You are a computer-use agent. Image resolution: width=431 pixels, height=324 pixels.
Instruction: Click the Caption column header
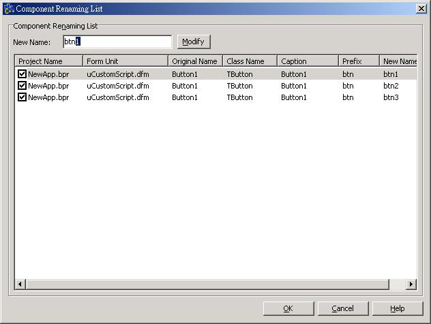click(308, 61)
